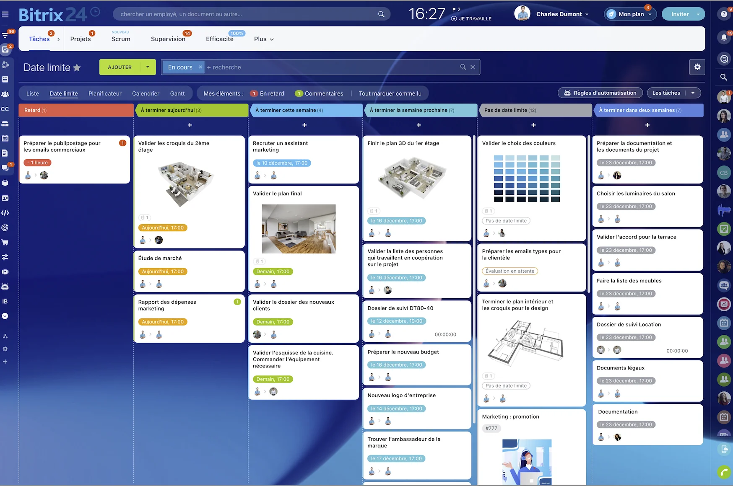Screen dimensions: 733x486
Task: Click the Inviter button
Action: (x=679, y=14)
